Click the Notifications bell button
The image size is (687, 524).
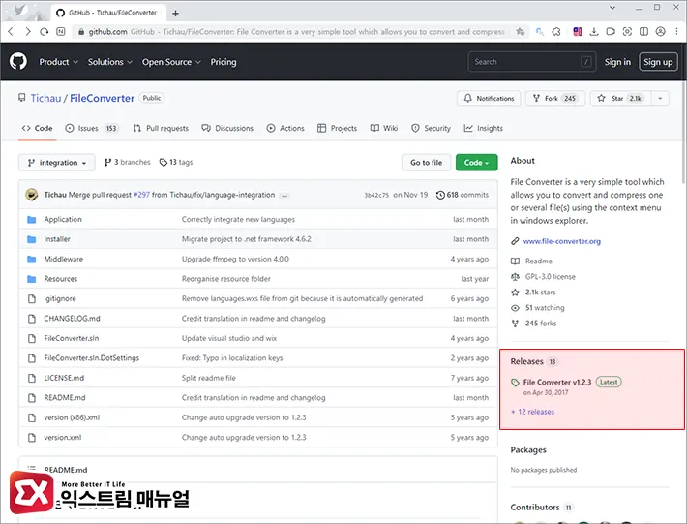coord(489,98)
